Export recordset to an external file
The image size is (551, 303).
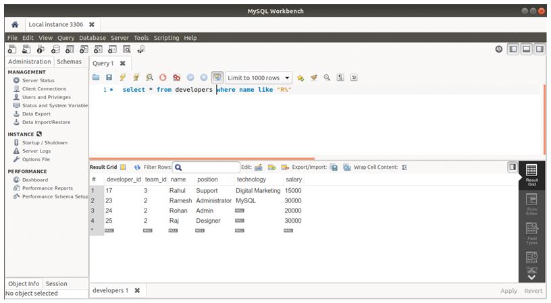[334, 167]
